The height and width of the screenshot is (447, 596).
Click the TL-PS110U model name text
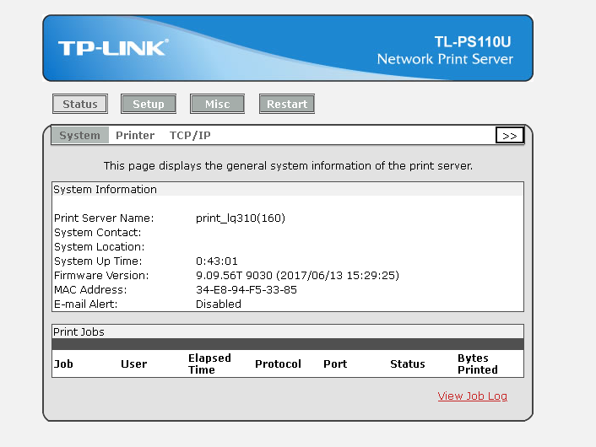[473, 42]
